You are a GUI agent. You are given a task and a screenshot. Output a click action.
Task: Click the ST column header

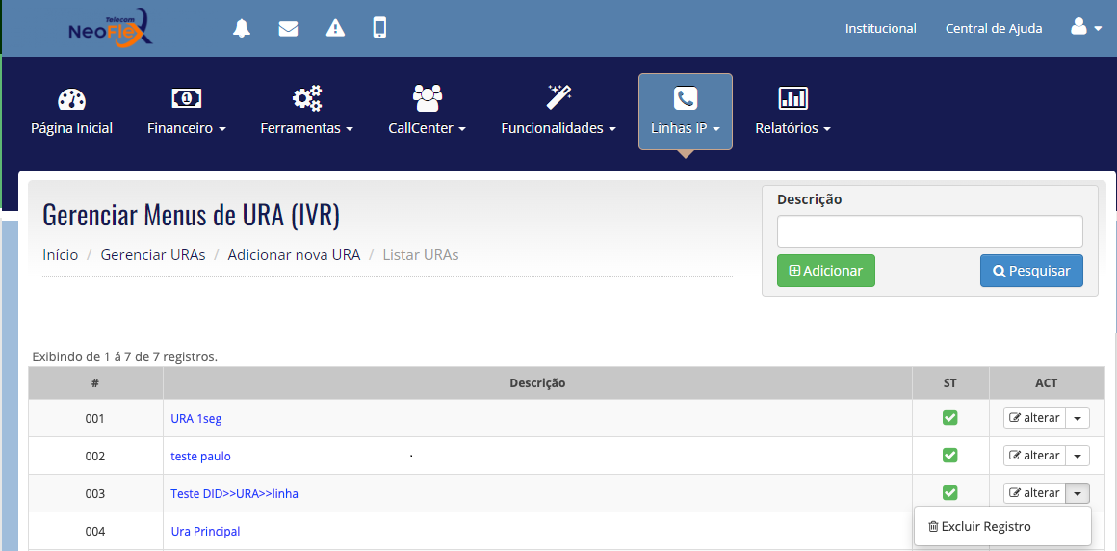[x=950, y=382]
